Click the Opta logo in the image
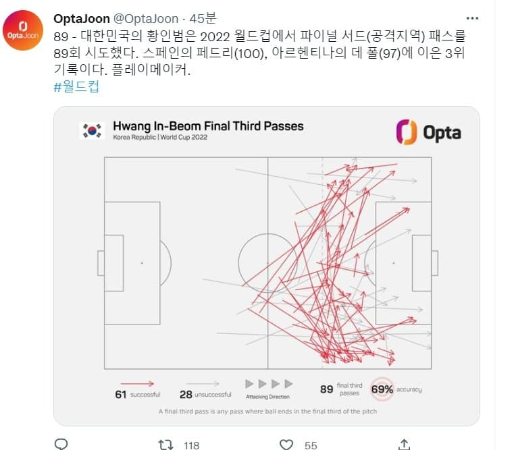This screenshot has height=450, width=514. (x=428, y=132)
